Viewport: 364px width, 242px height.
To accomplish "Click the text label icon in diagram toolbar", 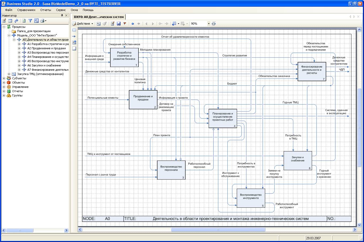I will point(98,24).
